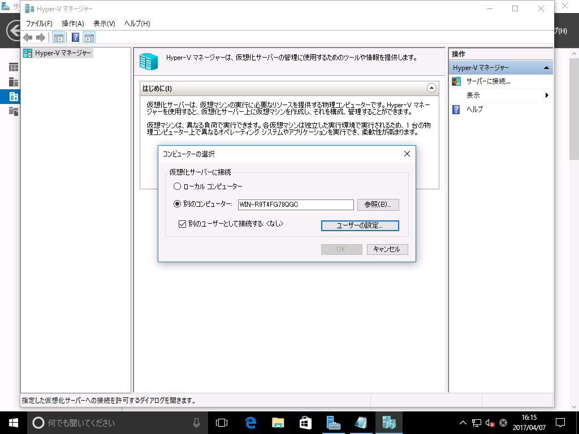This screenshot has width=579, height=434.
Task: Expand the '表示' submenu in the Actions pane
Action: pos(546,96)
